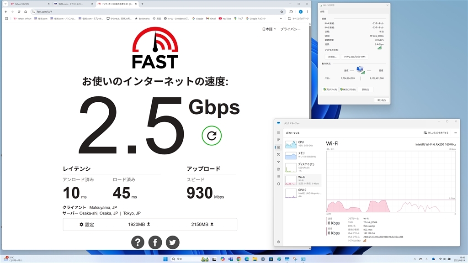The height and width of the screenshot is (263, 468).
Task: Switch to the 価格.com クチコミ tab
Action: [x=73, y=4]
